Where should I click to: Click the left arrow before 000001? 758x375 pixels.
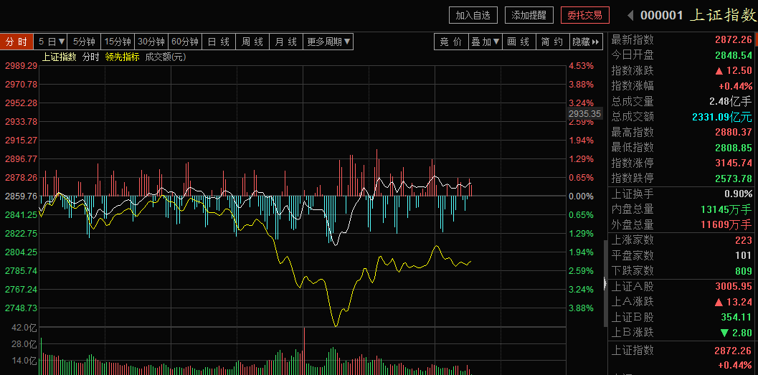(x=630, y=16)
